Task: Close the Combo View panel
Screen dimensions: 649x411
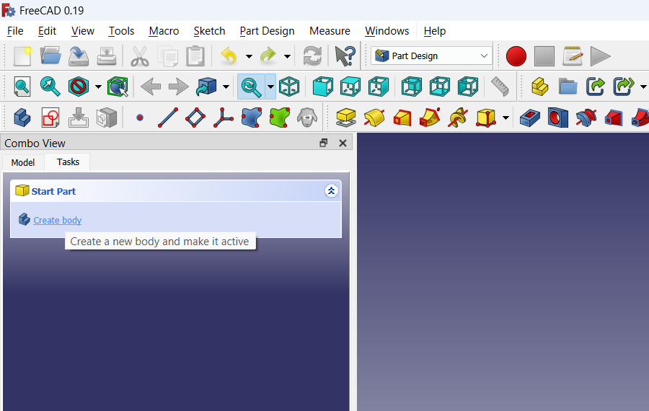Action: click(x=343, y=143)
